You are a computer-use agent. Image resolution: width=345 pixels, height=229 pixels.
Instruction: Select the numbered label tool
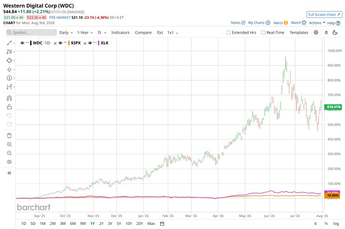coord(9,78)
